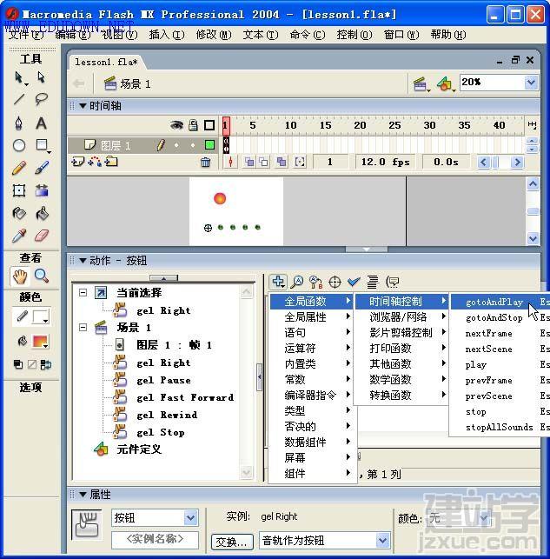550x559 pixels.
Task: Toggle show all layers as outlines
Action: click(209, 125)
